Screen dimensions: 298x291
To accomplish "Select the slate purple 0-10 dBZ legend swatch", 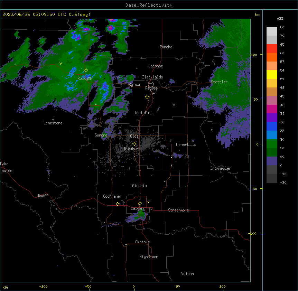I will click(x=272, y=161).
